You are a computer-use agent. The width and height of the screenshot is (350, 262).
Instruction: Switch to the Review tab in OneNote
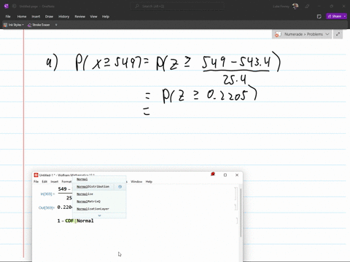[79, 17]
